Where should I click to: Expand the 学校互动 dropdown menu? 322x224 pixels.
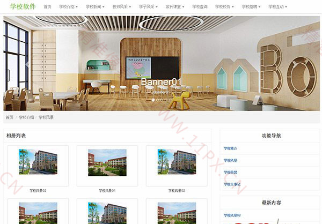(277, 7)
